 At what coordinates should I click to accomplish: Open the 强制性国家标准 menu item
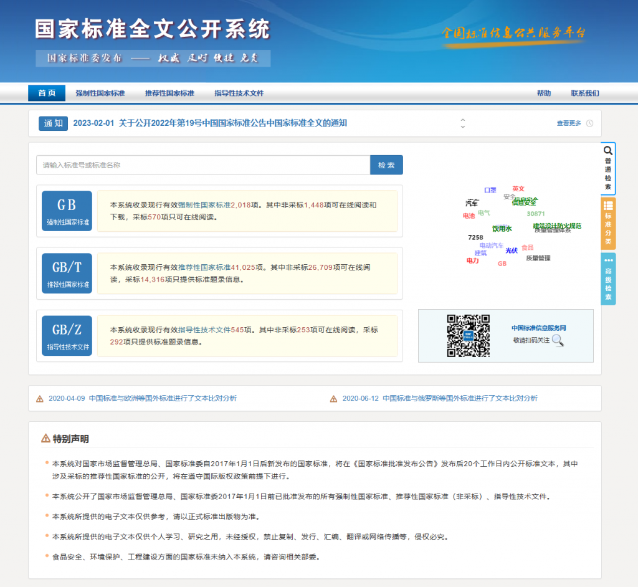coord(100,93)
